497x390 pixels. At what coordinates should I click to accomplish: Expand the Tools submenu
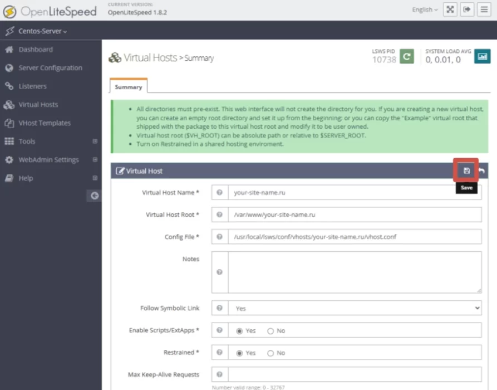(95, 141)
